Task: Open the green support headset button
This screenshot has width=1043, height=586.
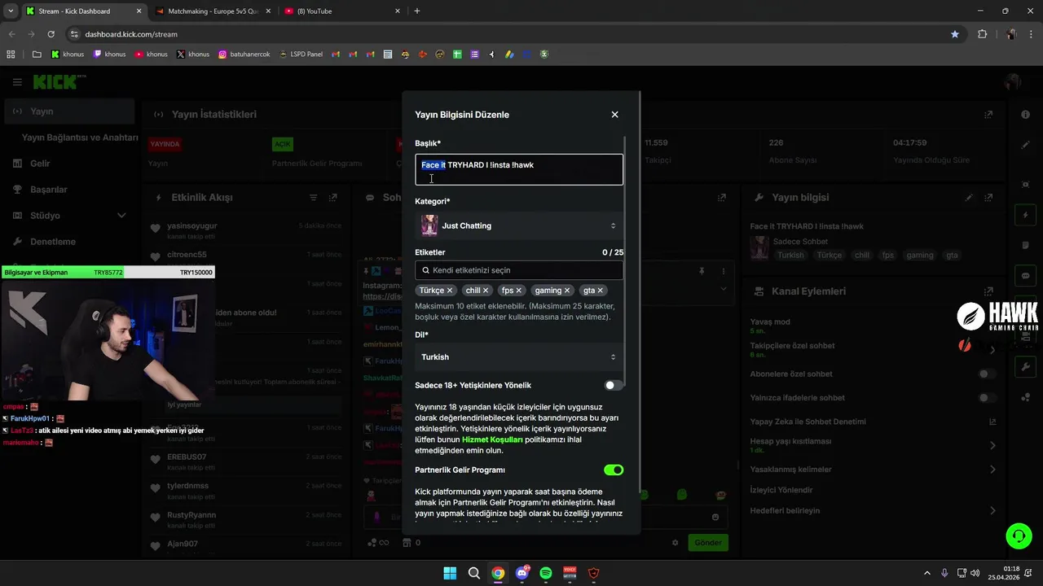Action: click(1019, 536)
